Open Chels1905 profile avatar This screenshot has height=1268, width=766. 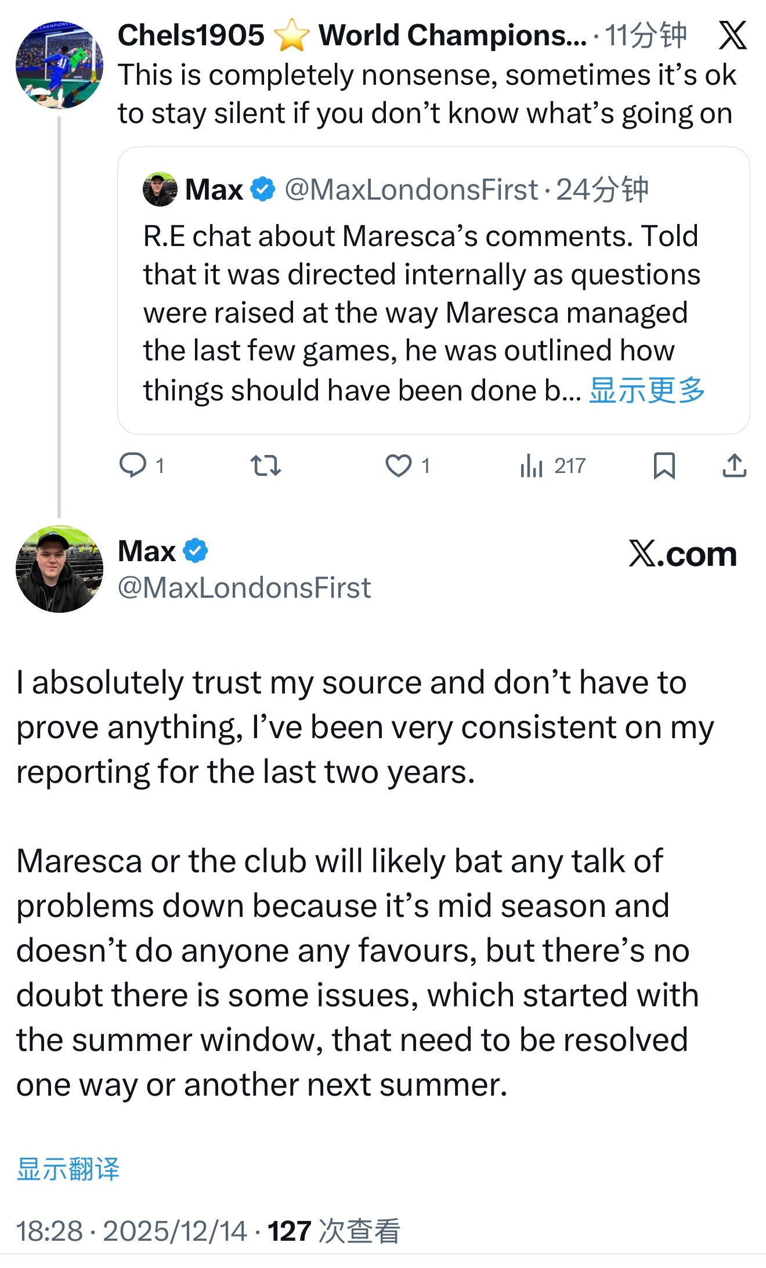tap(59, 65)
